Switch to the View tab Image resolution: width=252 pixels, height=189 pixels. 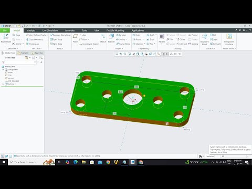click(97, 30)
